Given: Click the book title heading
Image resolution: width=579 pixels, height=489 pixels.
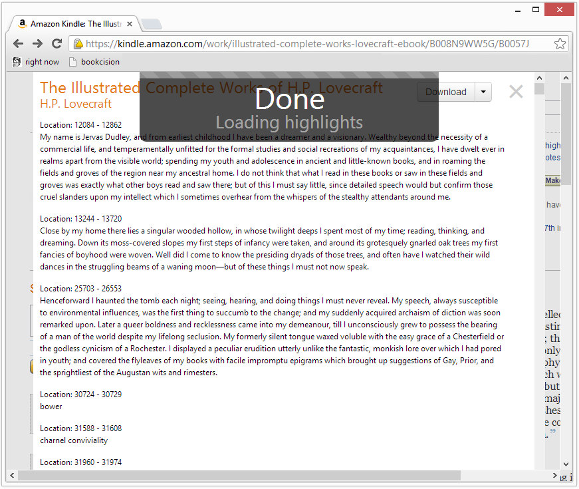Looking at the screenshot, I should pyautogui.click(x=211, y=88).
